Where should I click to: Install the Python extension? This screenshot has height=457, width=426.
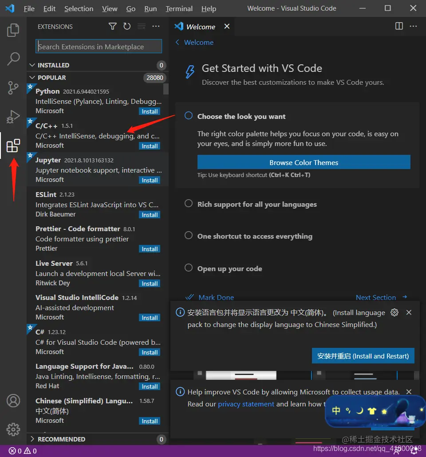150,111
